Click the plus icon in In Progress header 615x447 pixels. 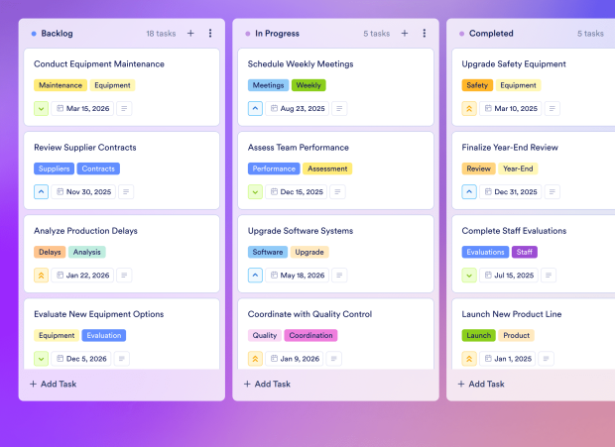(404, 33)
